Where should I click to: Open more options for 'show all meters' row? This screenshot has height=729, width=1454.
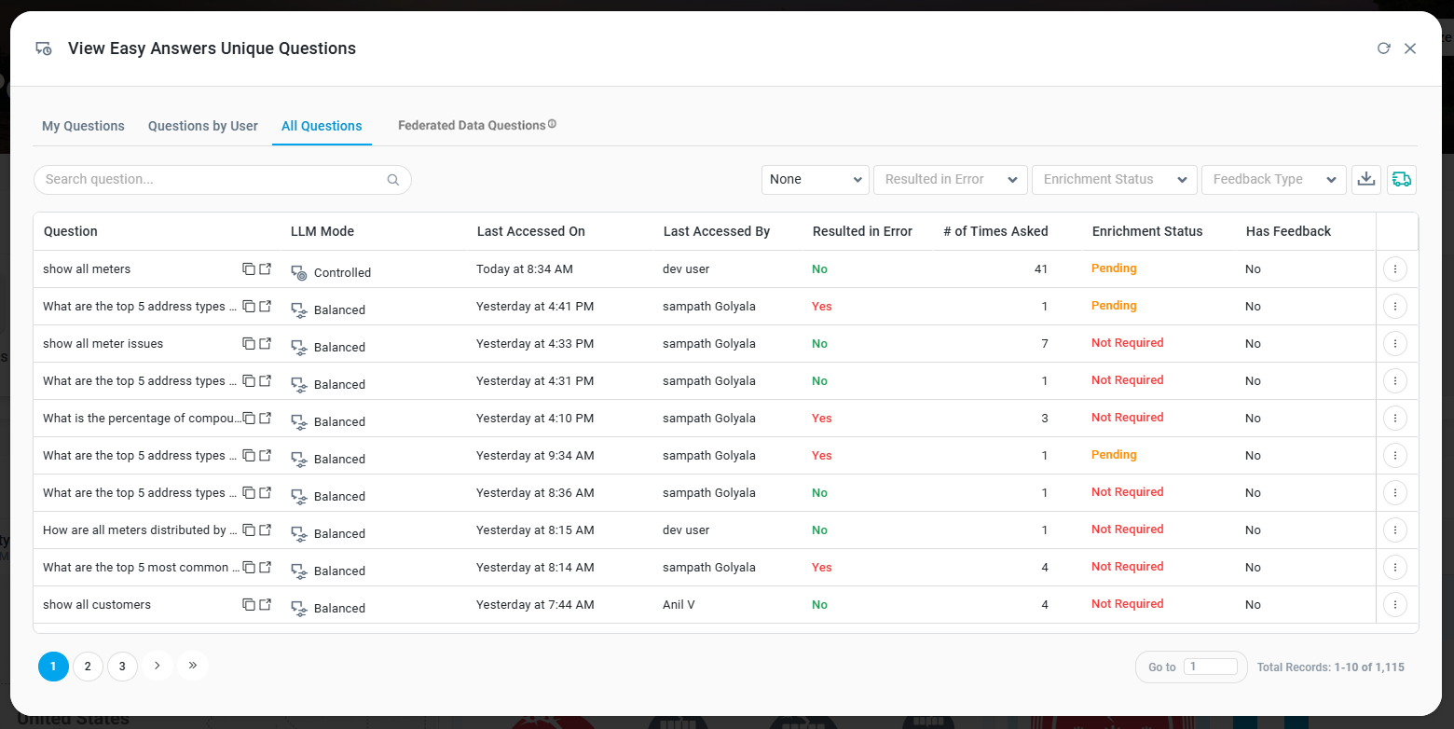[1394, 268]
